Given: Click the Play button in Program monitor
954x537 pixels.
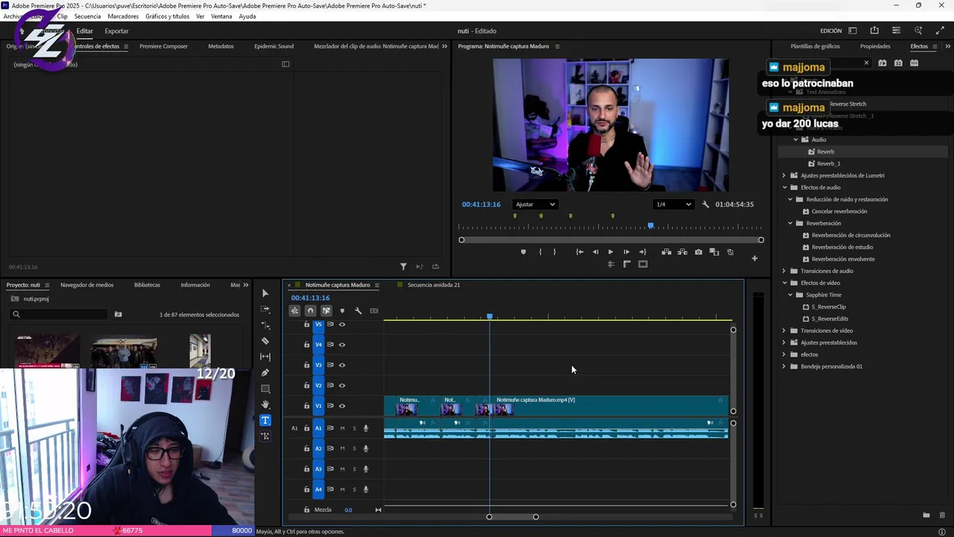Looking at the screenshot, I should 610,252.
